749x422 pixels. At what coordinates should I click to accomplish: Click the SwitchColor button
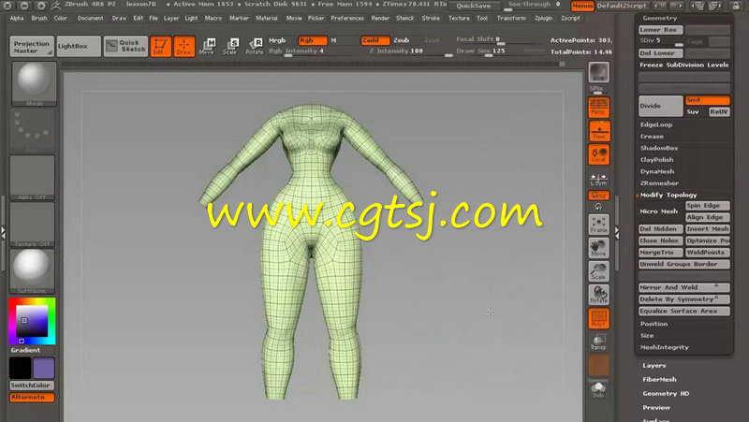tap(32, 386)
